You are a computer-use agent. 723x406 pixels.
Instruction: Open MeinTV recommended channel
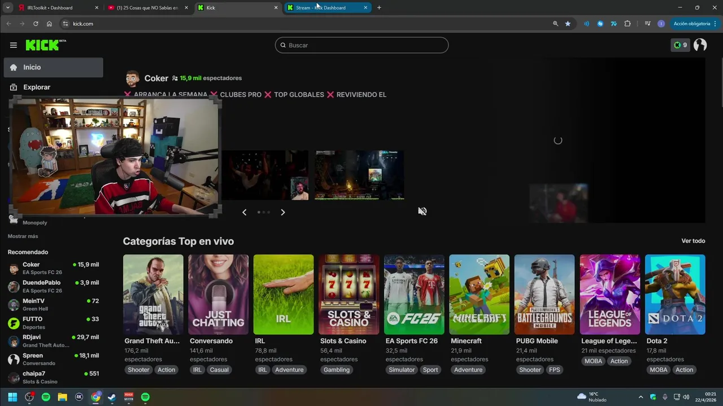tap(54, 304)
